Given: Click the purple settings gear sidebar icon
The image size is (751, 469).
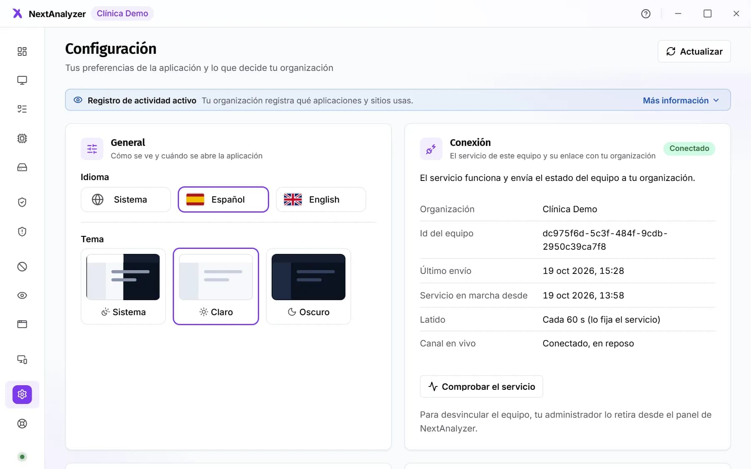Looking at the screenshot, I should 22,394.
